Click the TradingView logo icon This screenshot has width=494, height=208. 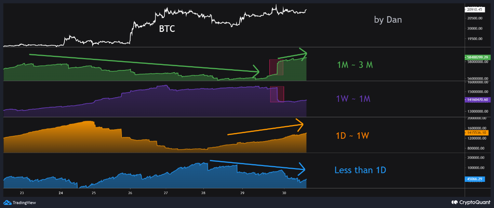[7, 203]
